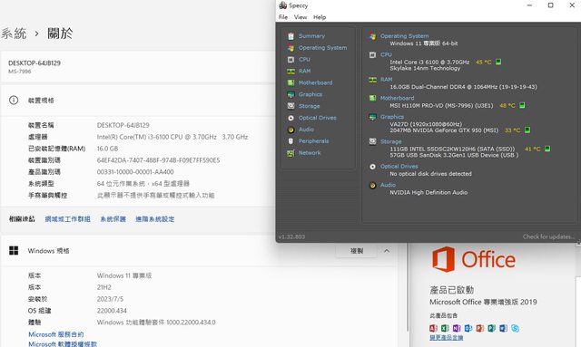Open the Audio speaker icon in sidebar
Viewport: 581px width, 347px height.
click(x=290, y=130)
